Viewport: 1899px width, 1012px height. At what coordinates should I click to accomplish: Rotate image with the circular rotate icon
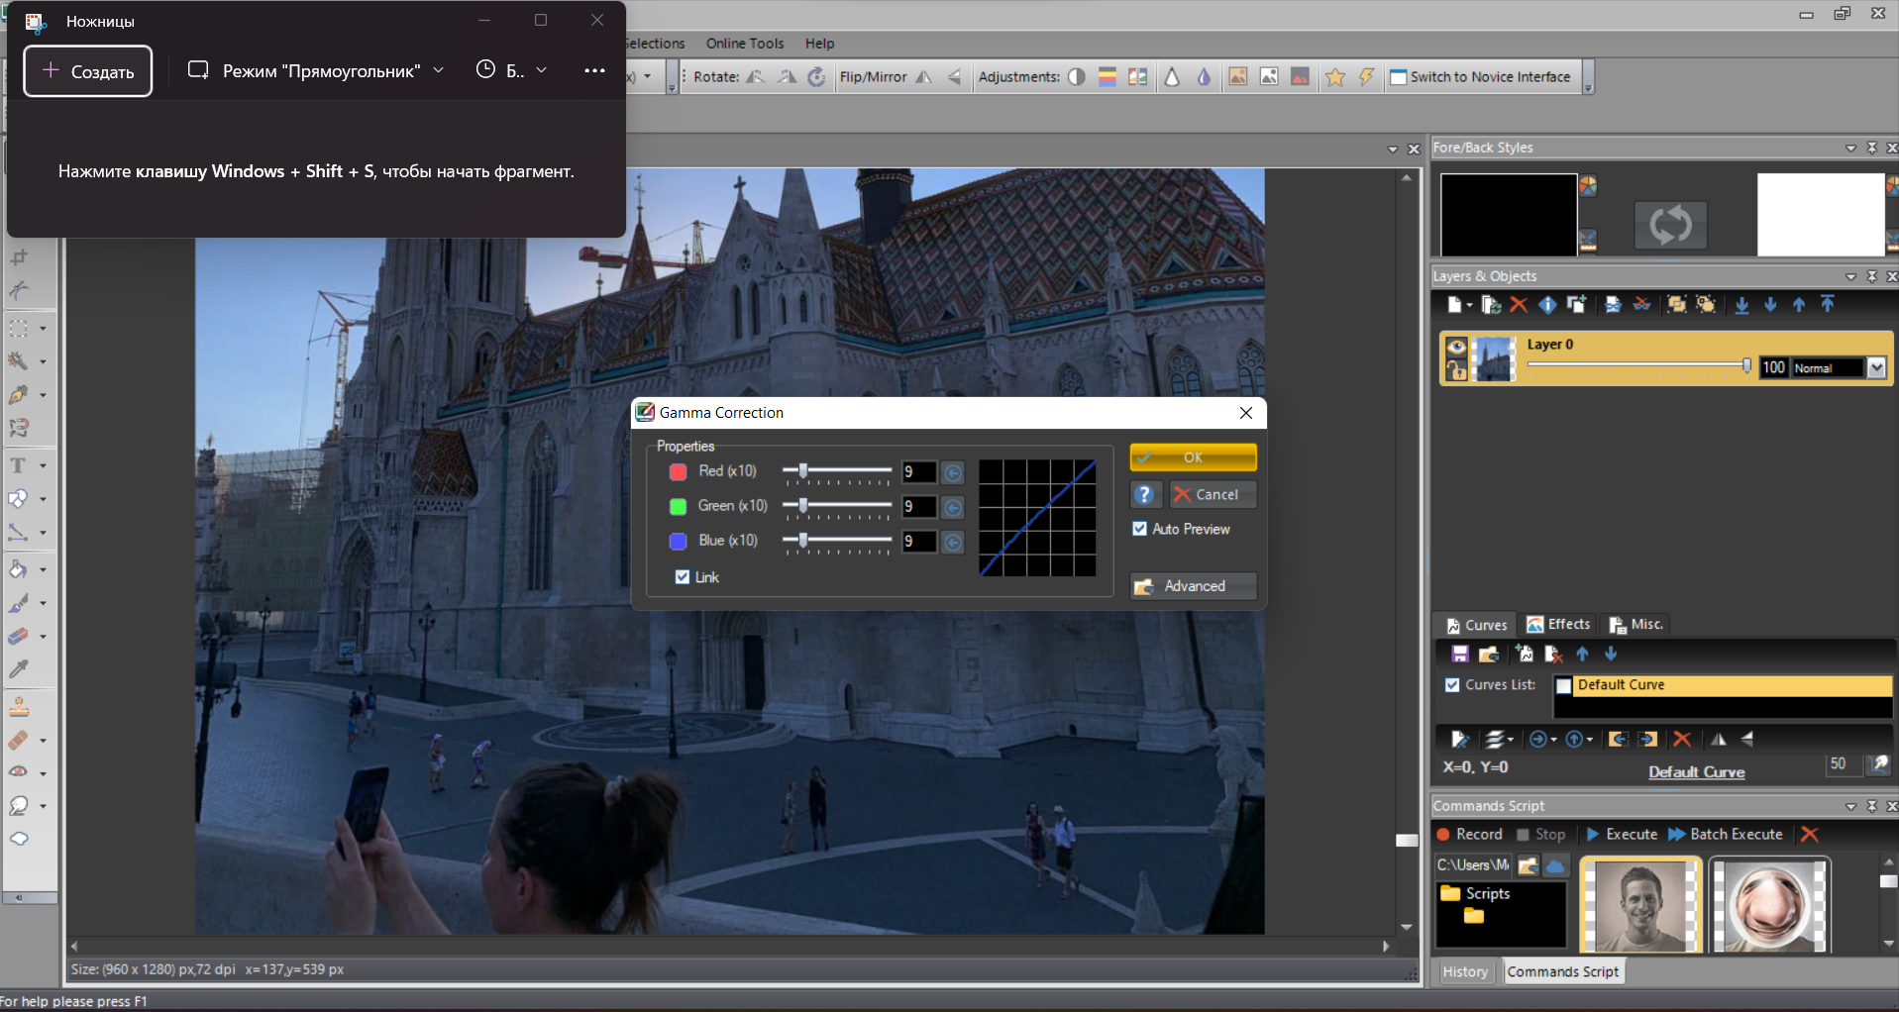(816, 77)
